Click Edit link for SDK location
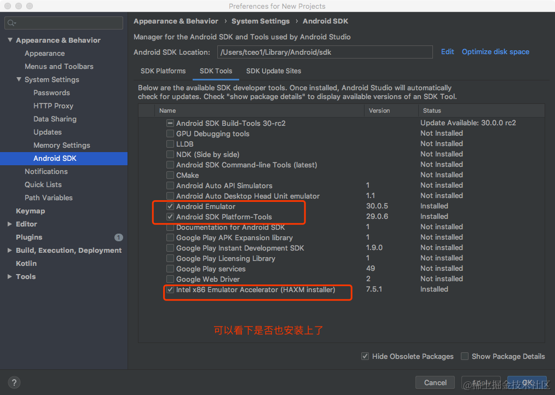555x395 pixels. pyautogui.click(x=447, y=51)
